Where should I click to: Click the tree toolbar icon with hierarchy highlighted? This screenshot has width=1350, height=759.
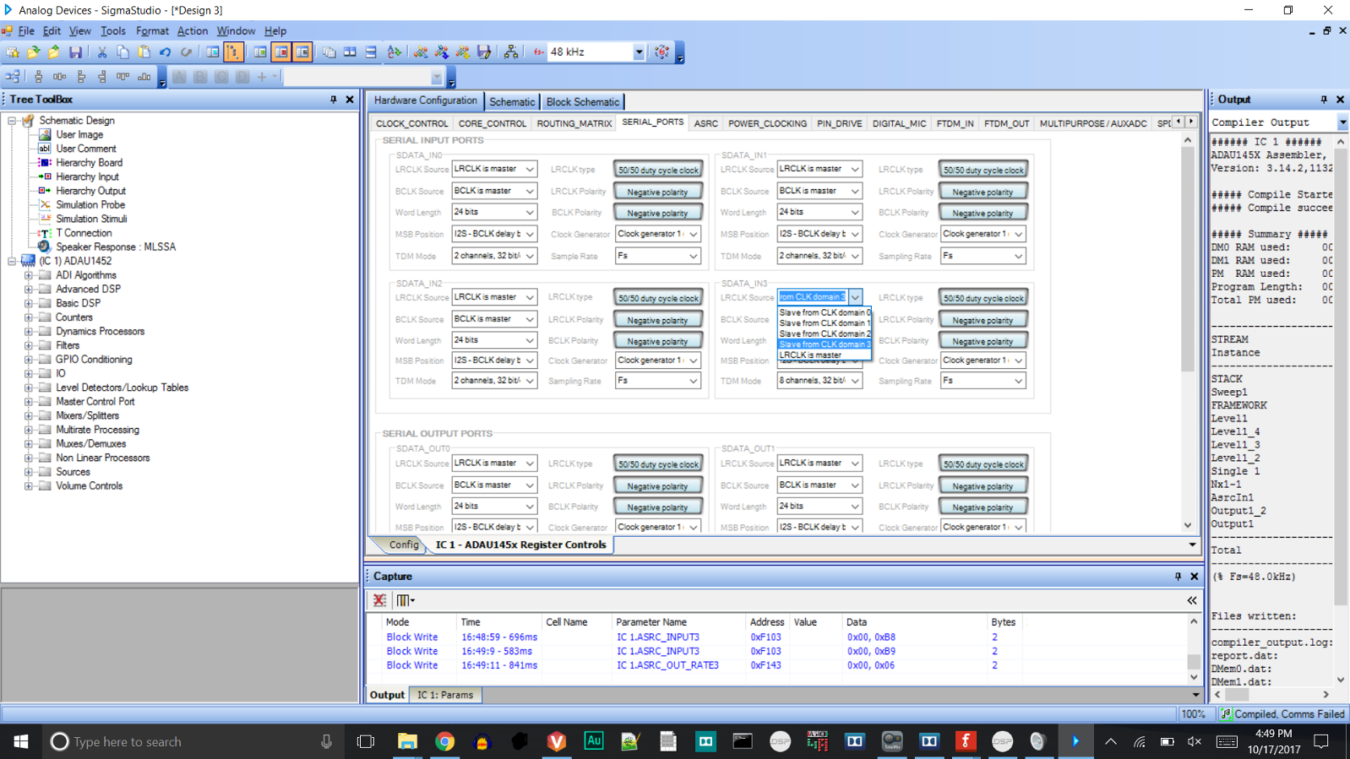[233, 52]
